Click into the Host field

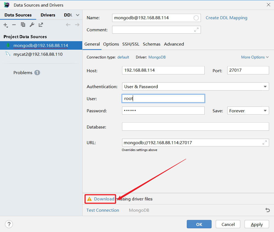tap(163, 70)
